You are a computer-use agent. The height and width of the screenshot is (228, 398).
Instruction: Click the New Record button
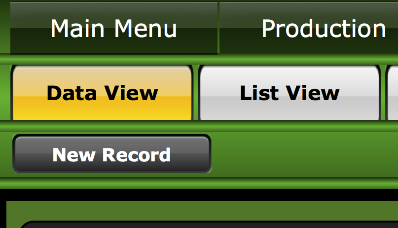point(111,154)
